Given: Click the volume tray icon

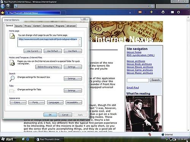Looking at the screenshot, I should (x=174, y=139).
